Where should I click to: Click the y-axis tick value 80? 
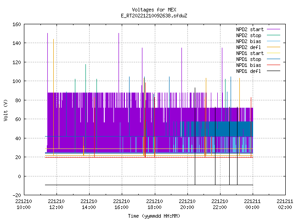pyautogui.click(x=18, y=100)
